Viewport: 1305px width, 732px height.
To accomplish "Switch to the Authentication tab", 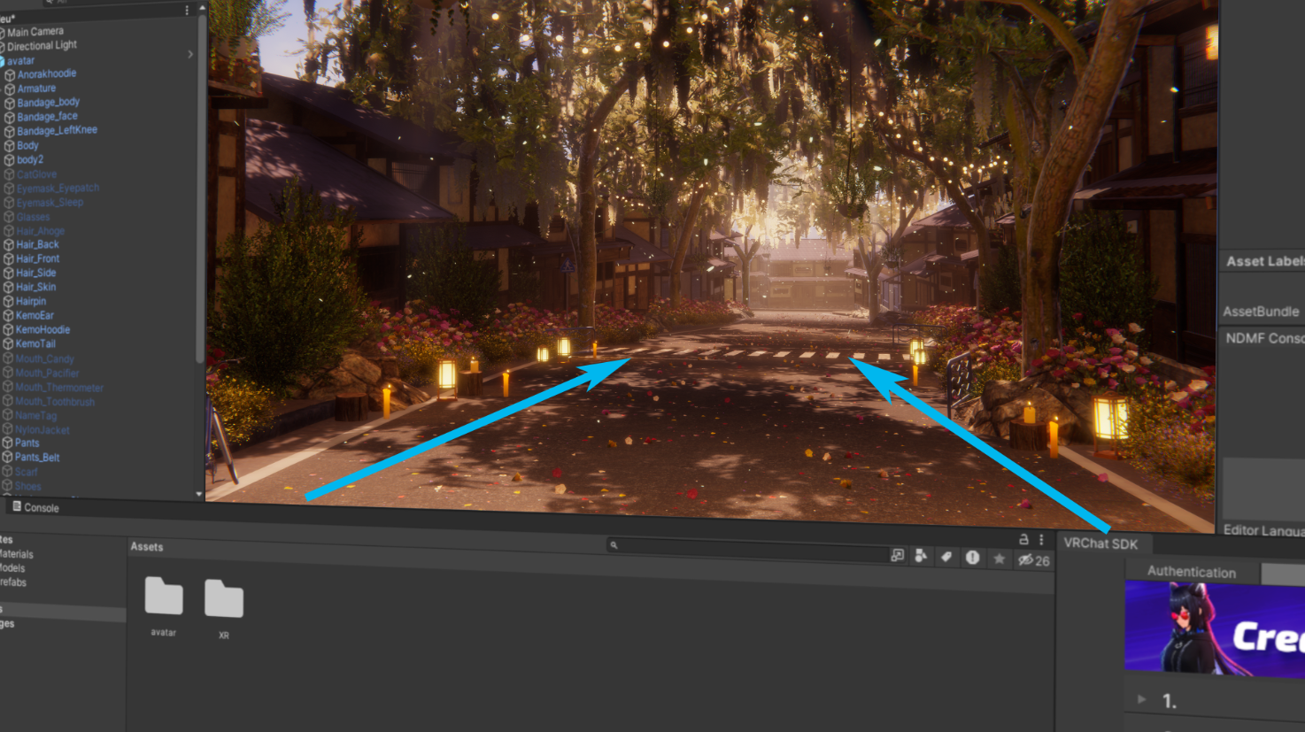I will click(1191, 573).
